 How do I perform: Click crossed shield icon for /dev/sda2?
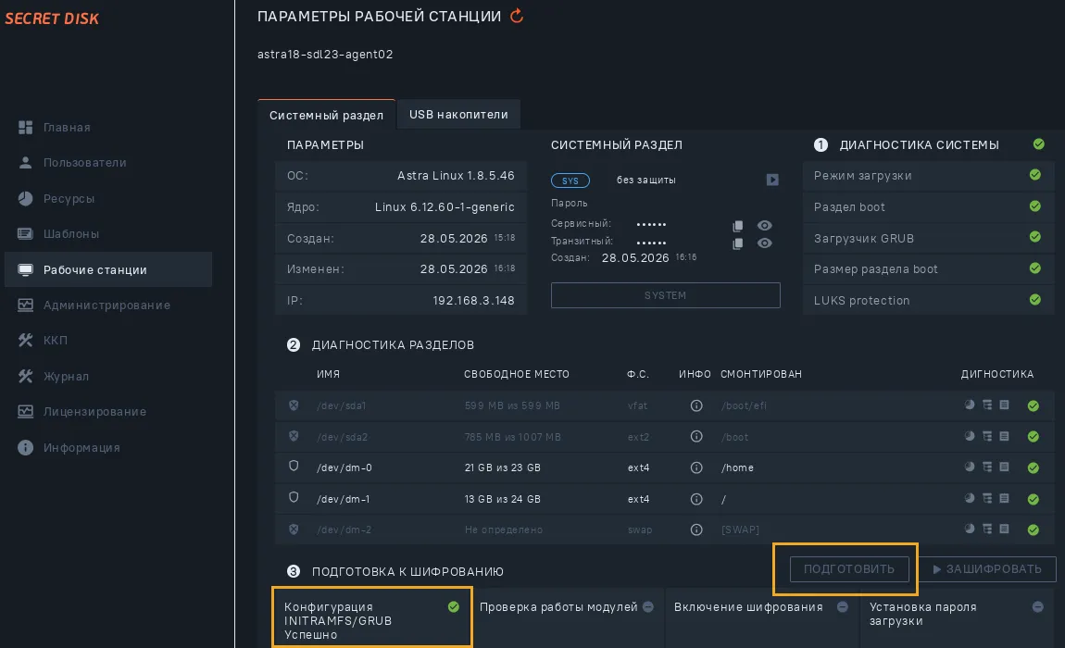(x=294, y=435)
